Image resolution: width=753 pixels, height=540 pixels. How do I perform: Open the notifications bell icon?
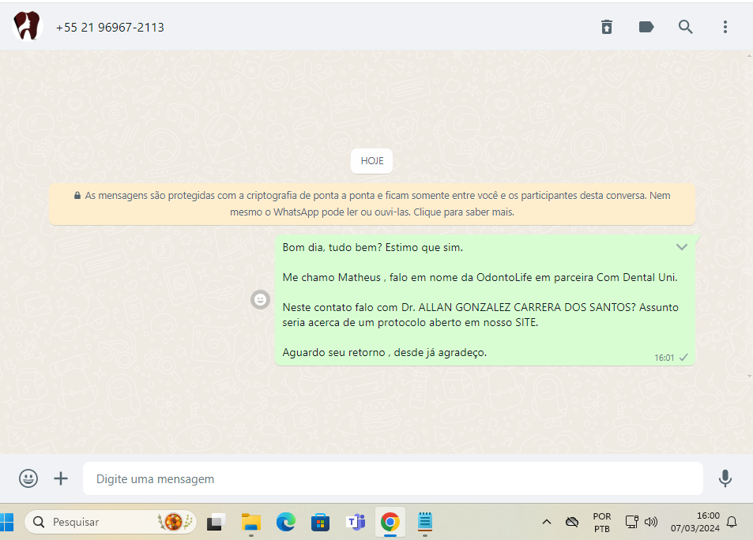[732, 522]
